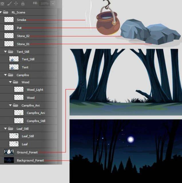
Task: Click the lock all padlock icon
Action: click(x=23, y=4)
